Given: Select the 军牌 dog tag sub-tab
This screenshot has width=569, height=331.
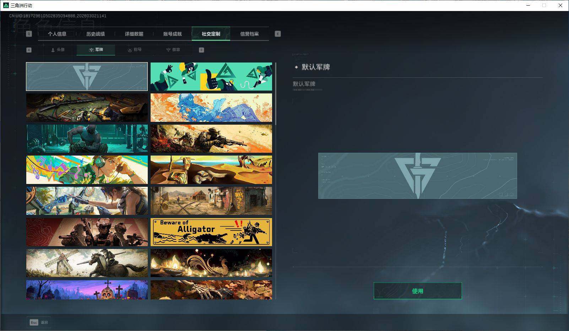Looking at the screenshot, I should click(96, 50).
